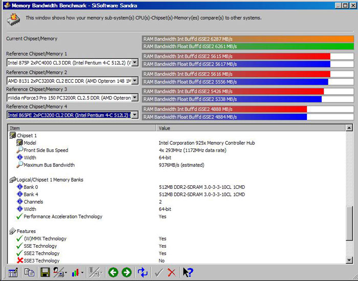This screenshot has height=281, width=358.
Task: Click the user-and-computer options icon
Action: coord(59,272)
